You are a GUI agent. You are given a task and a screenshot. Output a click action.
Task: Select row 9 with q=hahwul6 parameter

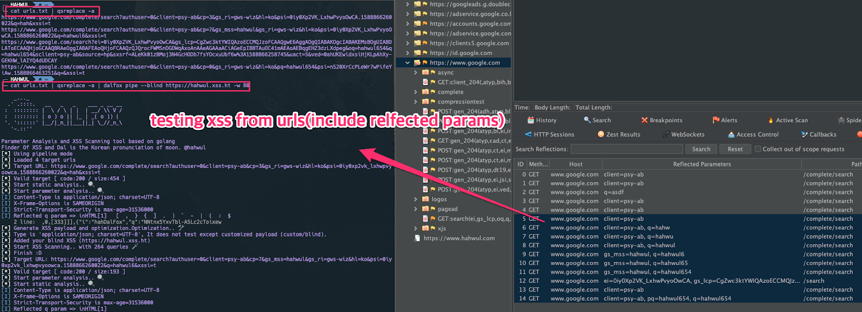(689, 254)
